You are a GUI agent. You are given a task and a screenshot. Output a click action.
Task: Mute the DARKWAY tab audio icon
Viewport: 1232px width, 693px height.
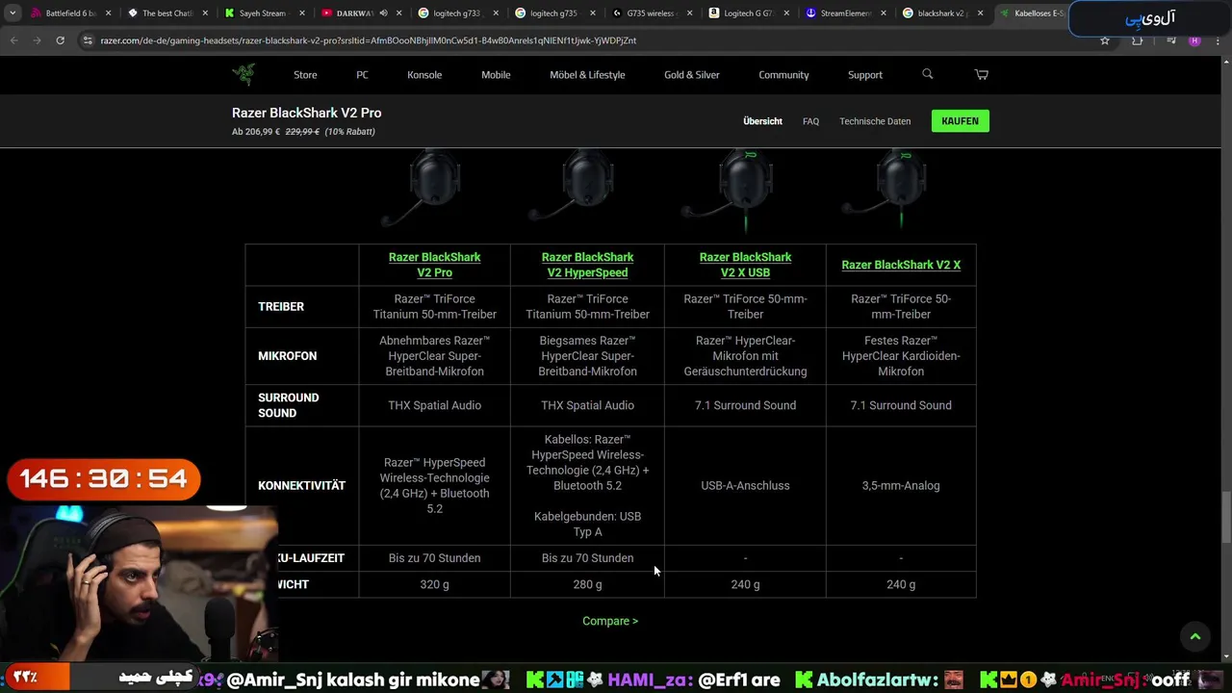(x=383, y=13)
